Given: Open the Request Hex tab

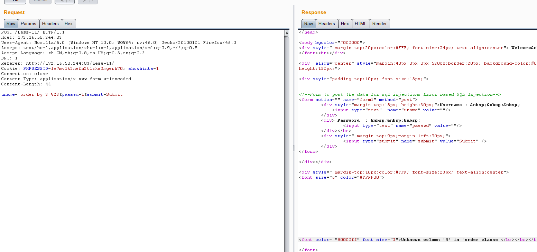Looking at the screenshot, I should pyautogui.click(x=69, y=24).
